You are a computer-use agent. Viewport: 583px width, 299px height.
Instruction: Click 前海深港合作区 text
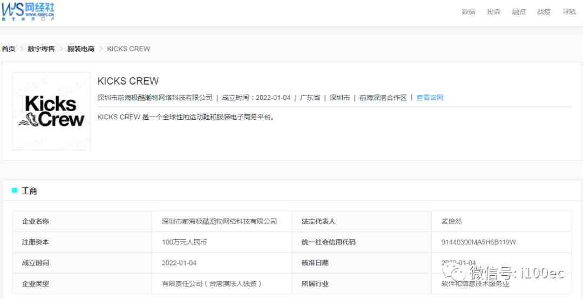(x=383, y=98)
